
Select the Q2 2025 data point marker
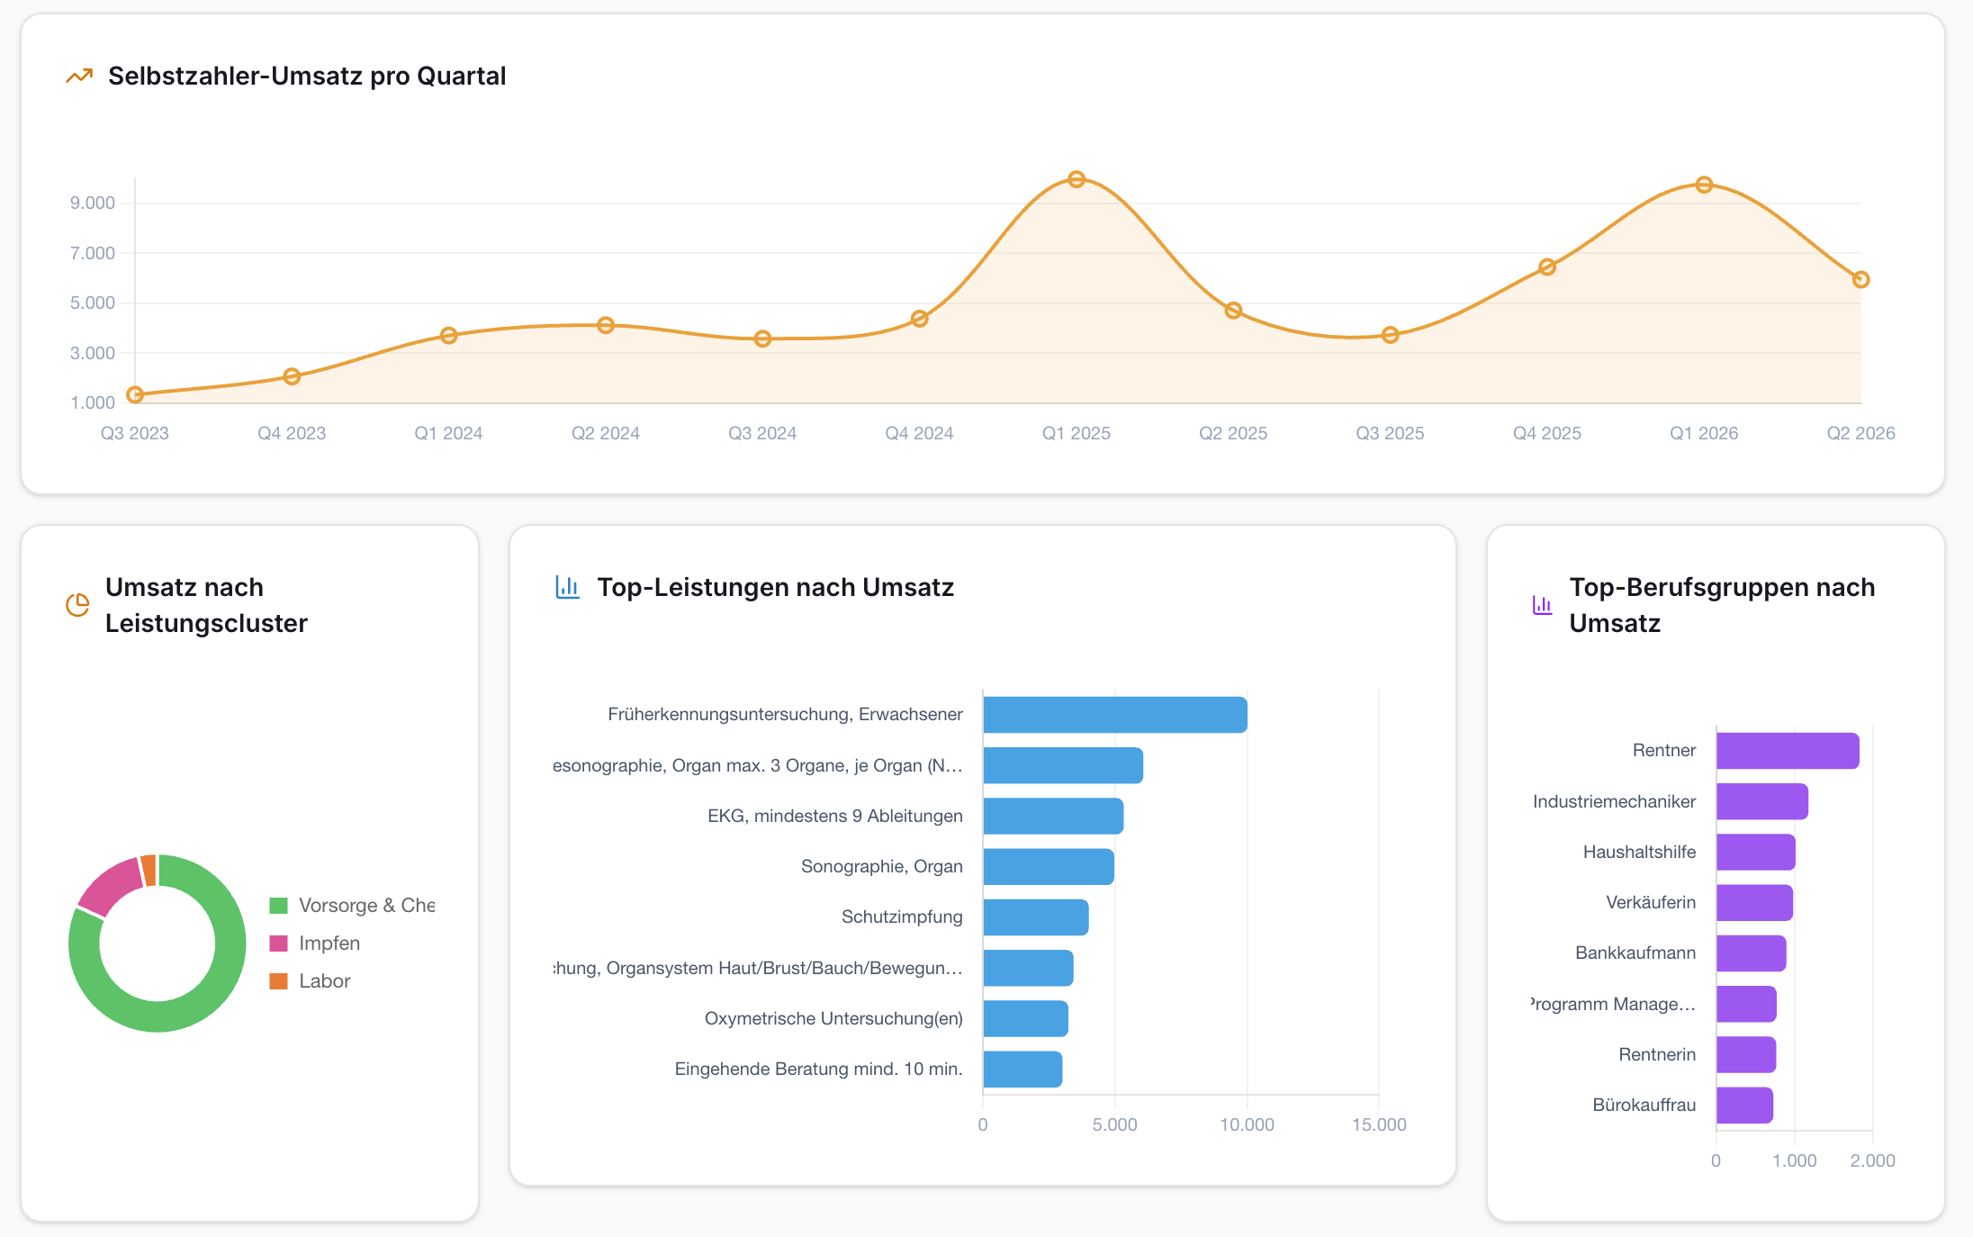pyautogui.click(x=1233, y=311)
